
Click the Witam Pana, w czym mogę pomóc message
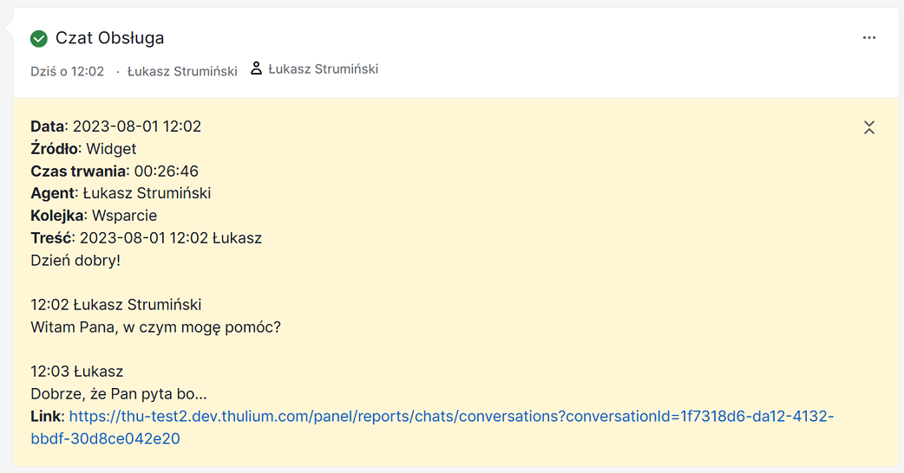click(x=155, y=327)
